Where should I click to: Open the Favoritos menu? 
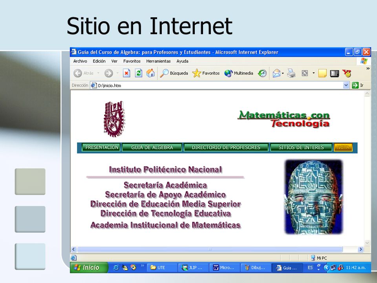point(132,61)
